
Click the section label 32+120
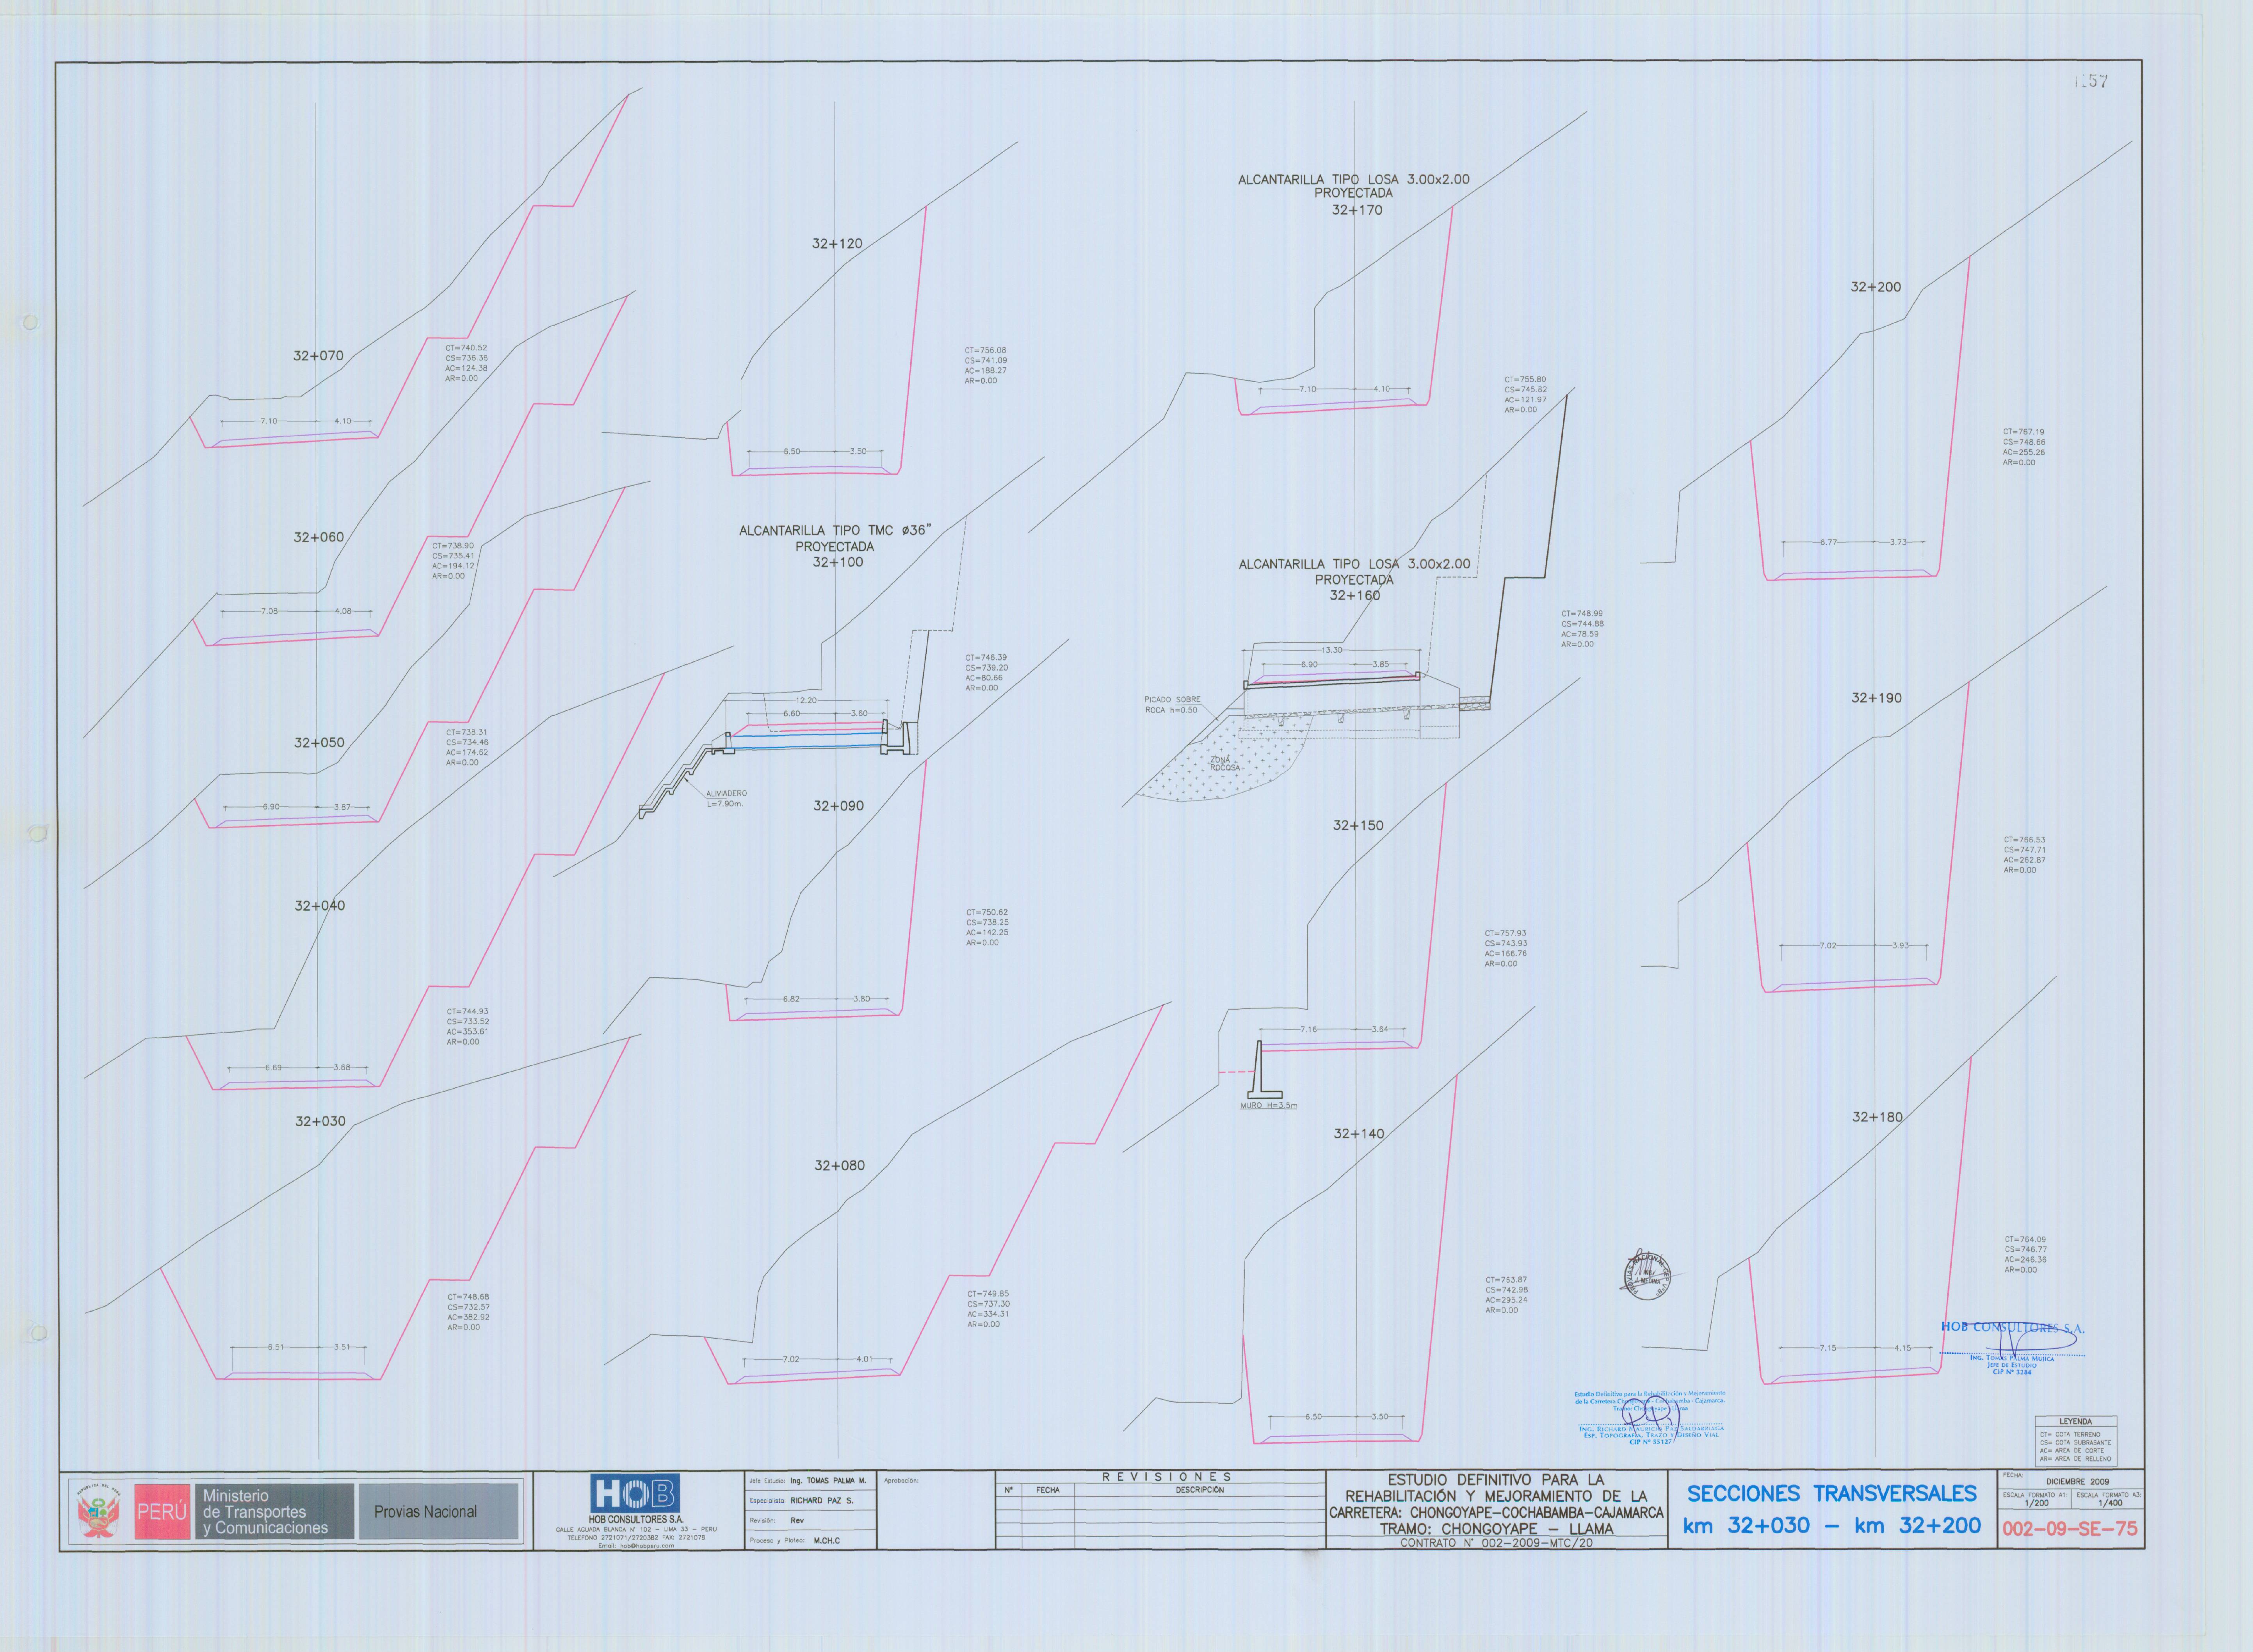click(x=837, y=244)
